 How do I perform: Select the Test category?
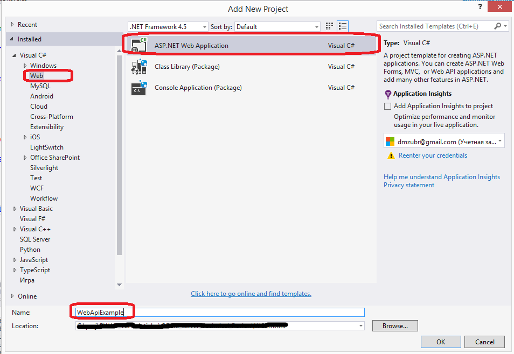[36, 178]
